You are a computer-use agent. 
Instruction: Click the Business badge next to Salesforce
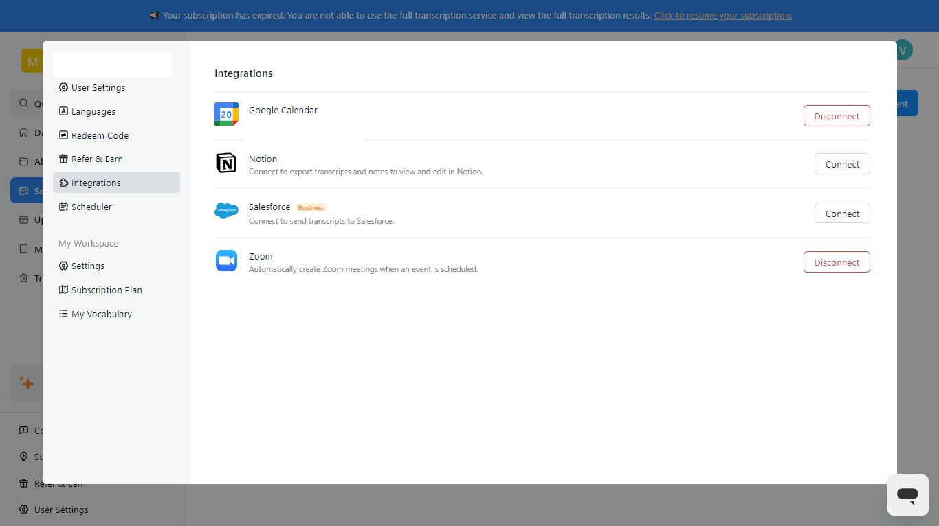[x=311, y=207]
